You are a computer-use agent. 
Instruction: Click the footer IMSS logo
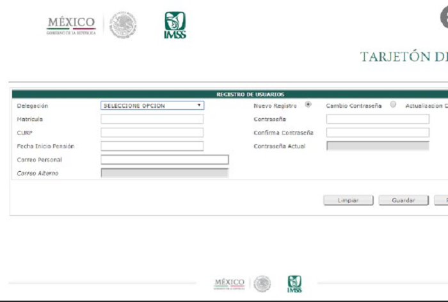[x=294, y=283]
